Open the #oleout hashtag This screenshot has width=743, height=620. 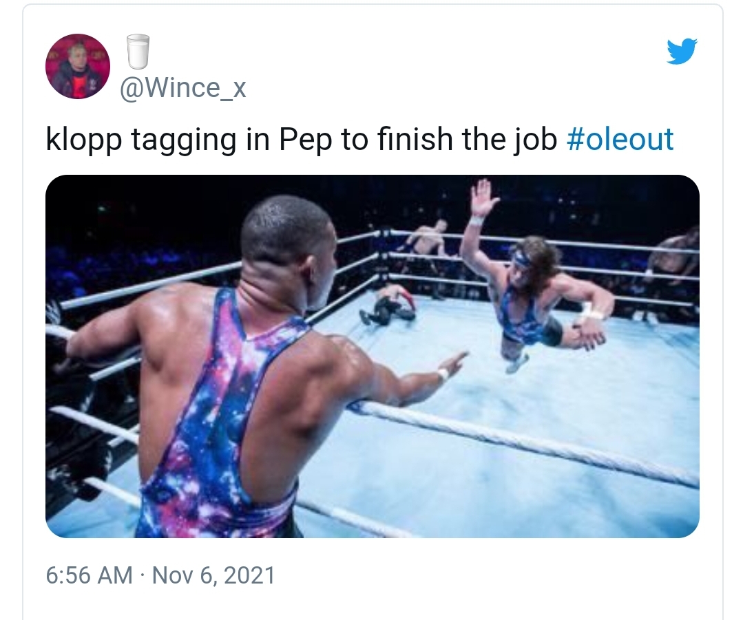pyautogui.click(x=619, y=140)
